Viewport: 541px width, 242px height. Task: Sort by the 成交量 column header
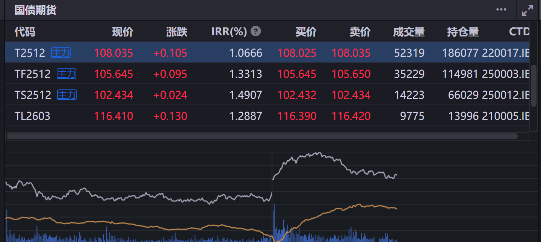(409, 32)
